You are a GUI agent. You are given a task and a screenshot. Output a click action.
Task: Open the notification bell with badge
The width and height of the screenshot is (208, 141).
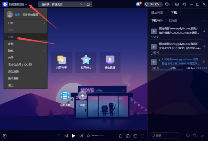pyautogui.click(x=138, y=4)
